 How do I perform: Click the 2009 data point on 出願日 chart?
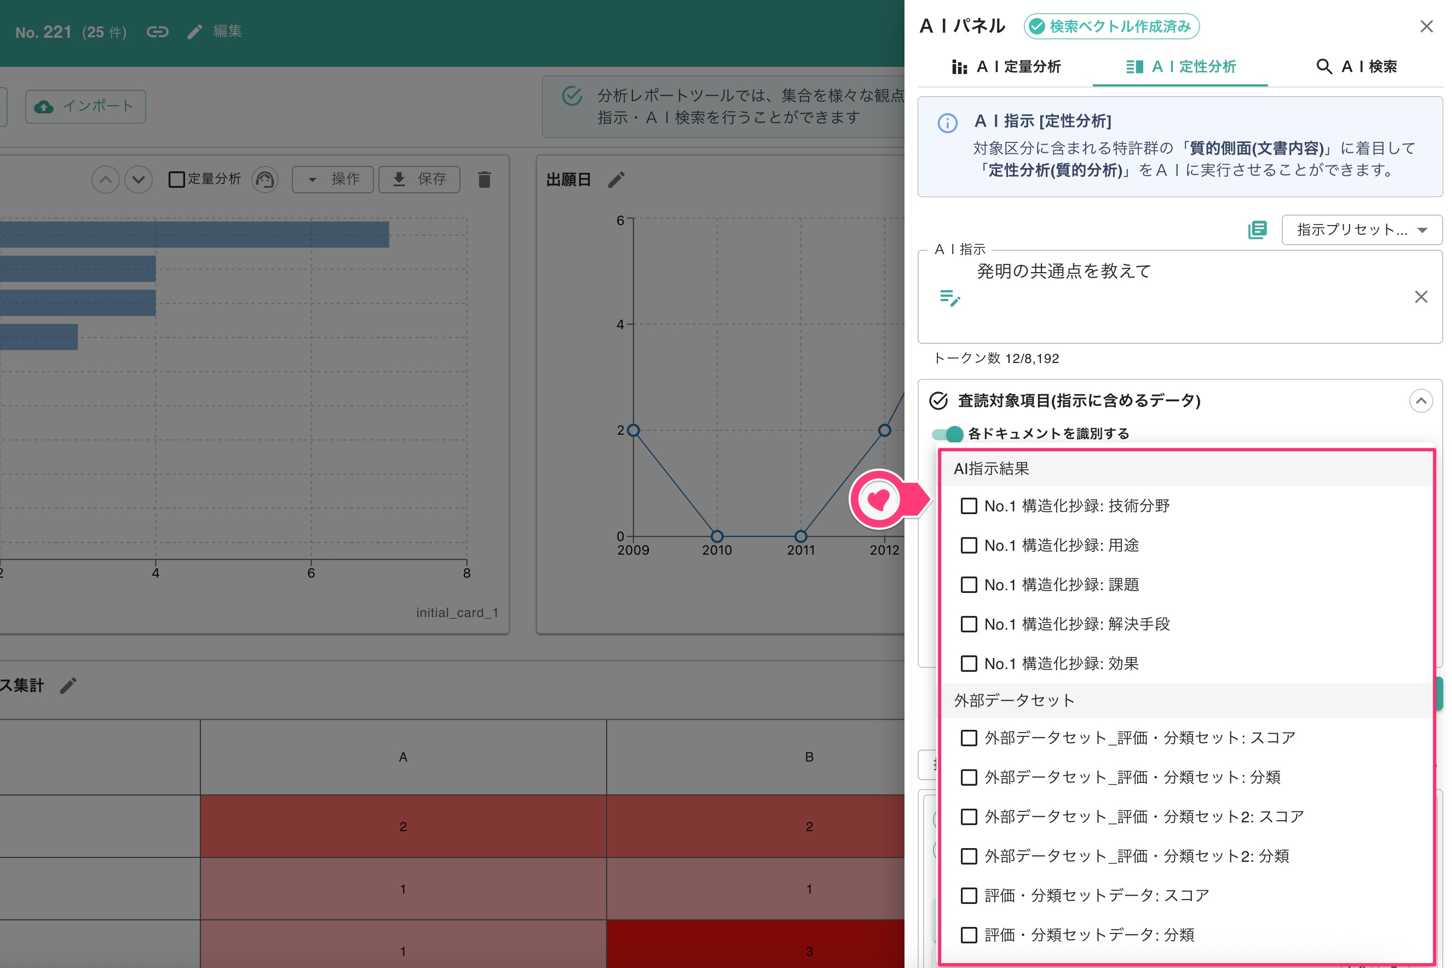[633, 430]
